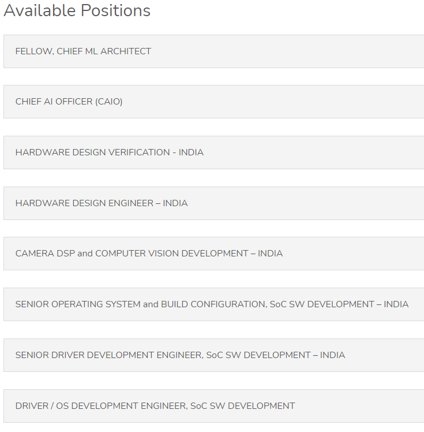Expand the Fellow, Chief ML Architect position
Screen dimensions: 424x432
[x=214, y=51]
